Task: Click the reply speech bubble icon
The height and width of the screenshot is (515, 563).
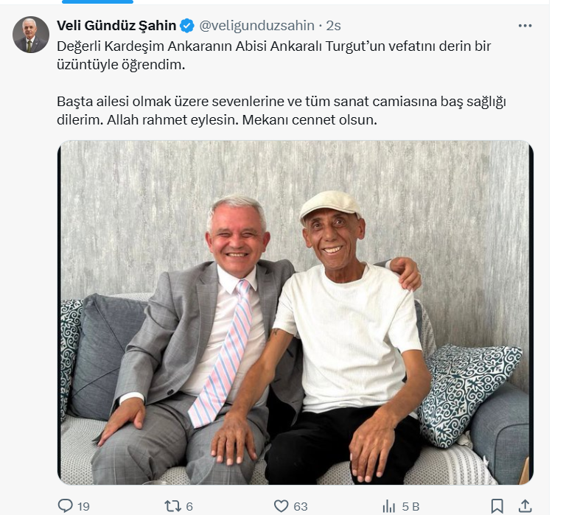Action: point(65,505)
